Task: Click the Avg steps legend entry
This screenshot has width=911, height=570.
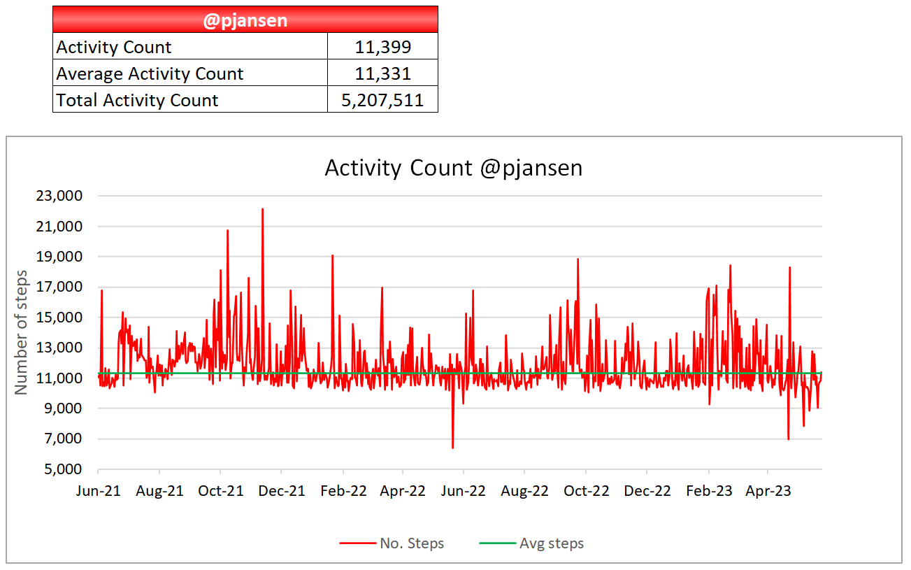Action: point(531,543)
